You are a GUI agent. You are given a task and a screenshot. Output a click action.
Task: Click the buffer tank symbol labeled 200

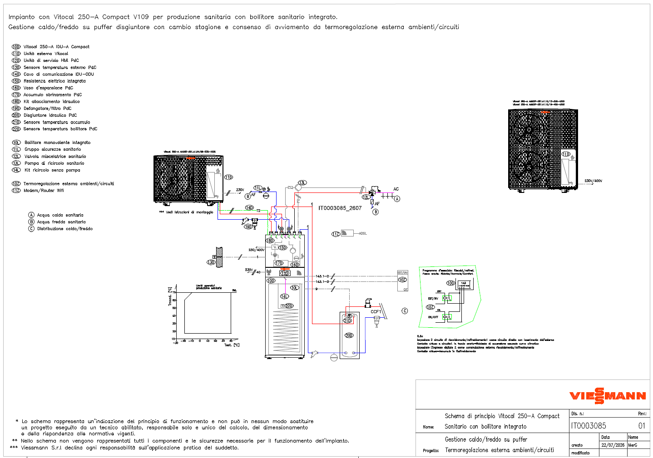(x=350, y=335)
